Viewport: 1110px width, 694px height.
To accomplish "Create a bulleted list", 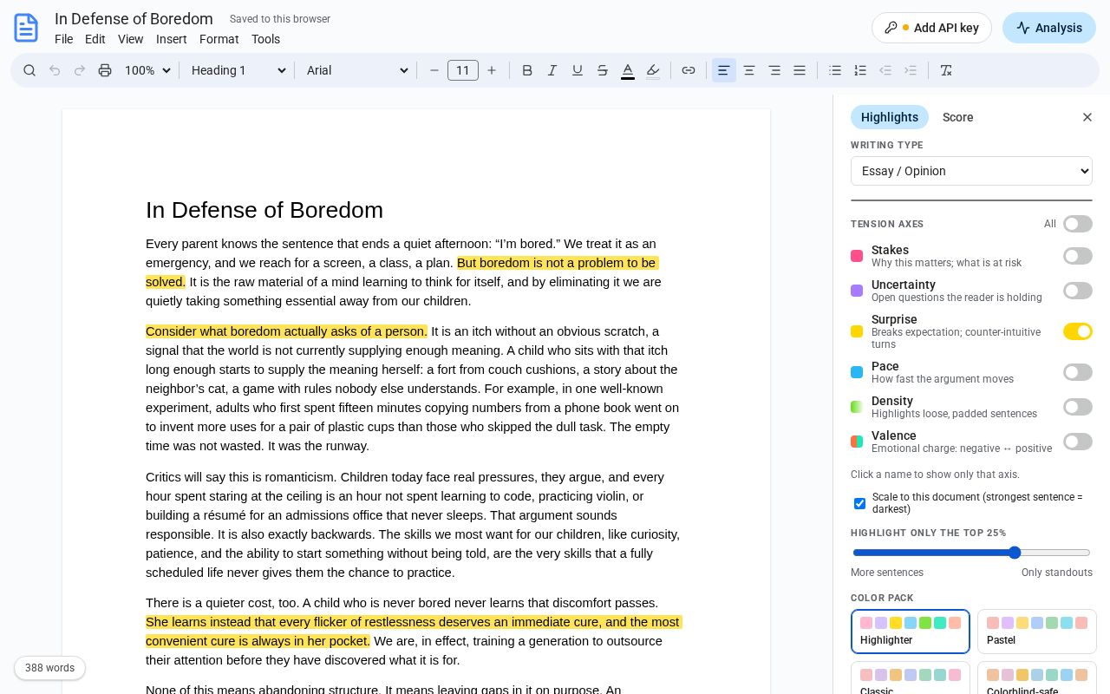I will [835, 70].
